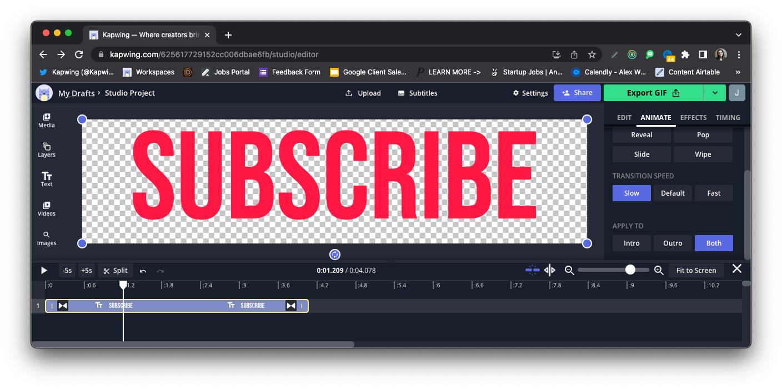Undo the last action
Viewport: 782px width, 389px height.
click(143, 271)
